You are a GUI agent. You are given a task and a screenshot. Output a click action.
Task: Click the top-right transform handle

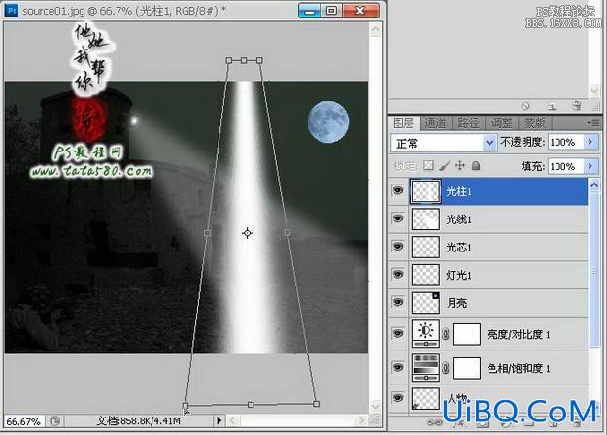259,60
